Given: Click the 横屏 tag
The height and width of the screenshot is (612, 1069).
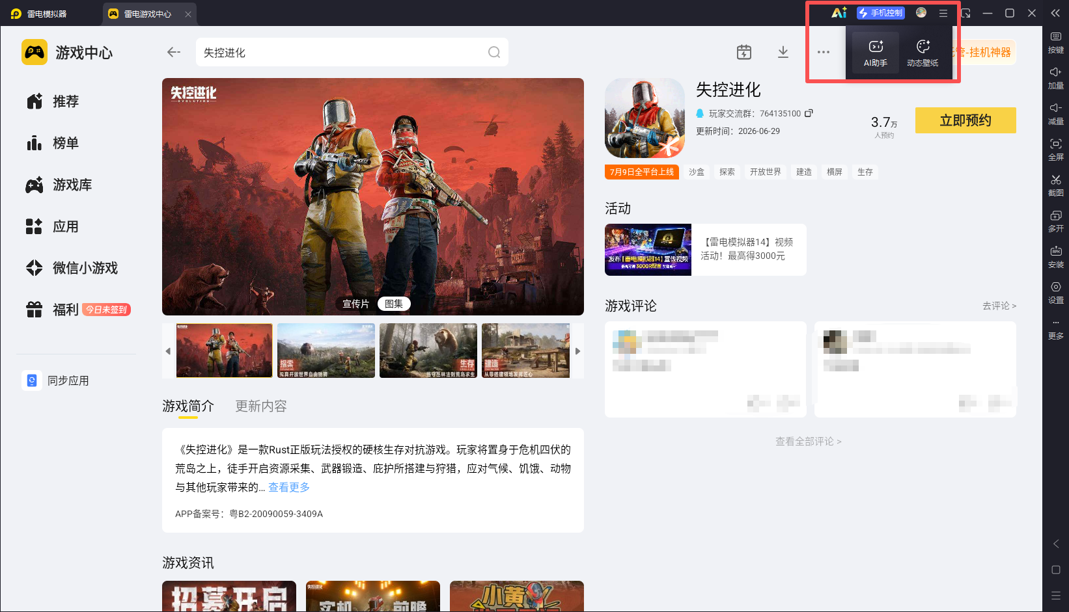Looking at the screenshot, I should click(x=835, y=172).
